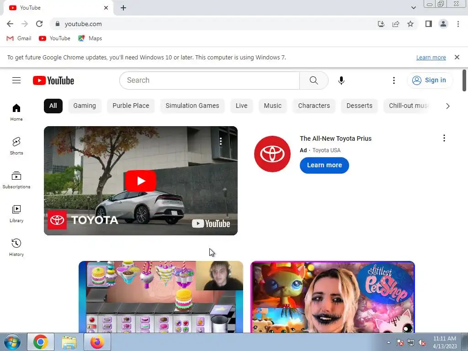Open the Chrome profile avatar
The height and width of the screenshot is (351, 468).
tap(443, 24)
